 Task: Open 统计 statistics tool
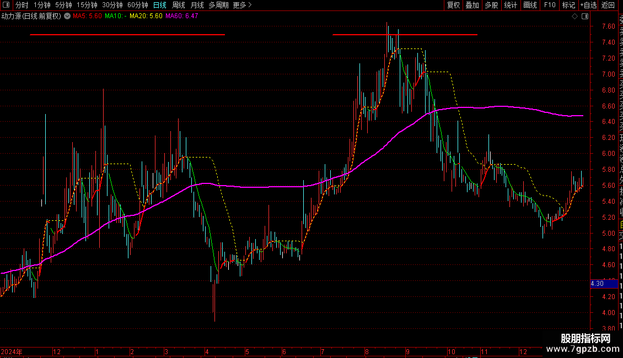[x=511, y=5]
